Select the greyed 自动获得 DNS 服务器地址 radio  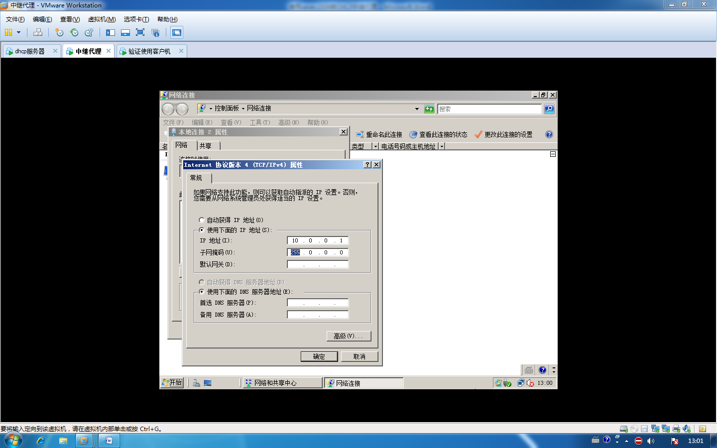point(202,282)
